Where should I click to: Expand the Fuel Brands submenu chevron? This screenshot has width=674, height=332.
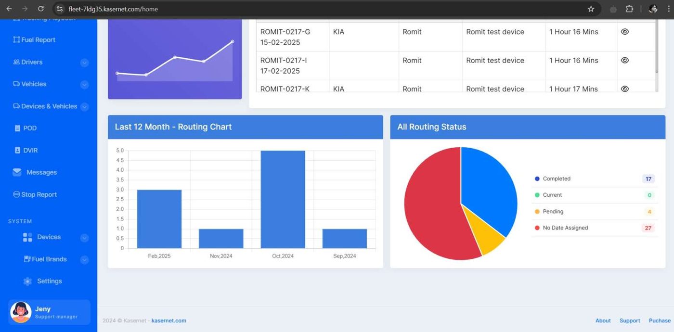(x=84, y=260)
